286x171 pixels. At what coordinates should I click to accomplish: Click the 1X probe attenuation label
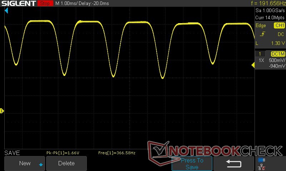click(261, 60)
